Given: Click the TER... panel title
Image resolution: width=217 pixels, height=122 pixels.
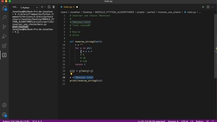Looking at the screenshot, I should pos(15,7).
